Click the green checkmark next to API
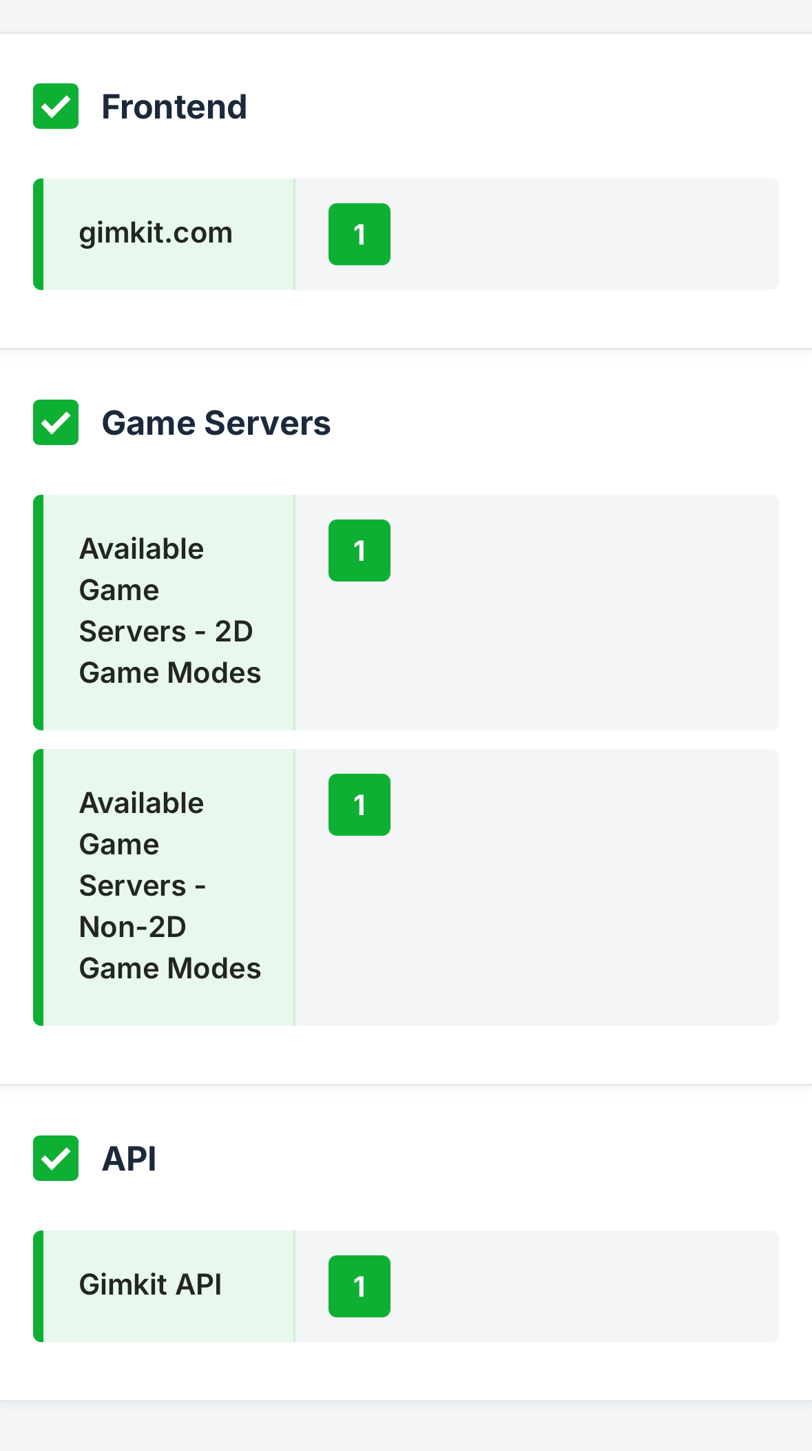This screenshot has height=1451, width=812. coord(56,1158)
